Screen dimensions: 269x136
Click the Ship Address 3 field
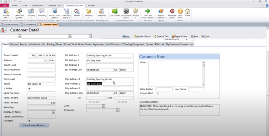click(x=110, y=89)
